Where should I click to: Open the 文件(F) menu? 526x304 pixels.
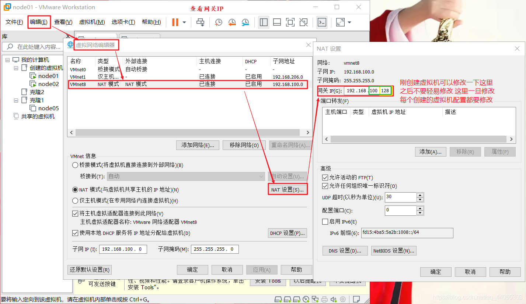(14, 22)
